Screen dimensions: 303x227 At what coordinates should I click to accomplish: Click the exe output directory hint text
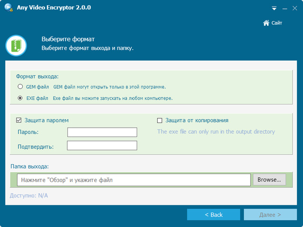216,132
